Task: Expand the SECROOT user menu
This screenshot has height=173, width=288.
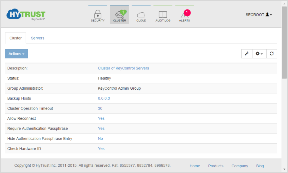Action: pyautogui.click(x=259, y=15)
